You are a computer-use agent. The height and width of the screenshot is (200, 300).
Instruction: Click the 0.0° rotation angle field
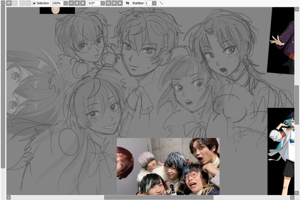pyautogui.click(x=94, y=3)
